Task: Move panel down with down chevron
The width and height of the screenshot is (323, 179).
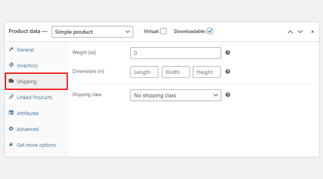Action: pos(300,32)
